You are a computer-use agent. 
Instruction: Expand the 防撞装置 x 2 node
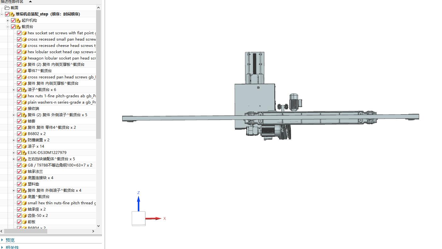point(14,140)
